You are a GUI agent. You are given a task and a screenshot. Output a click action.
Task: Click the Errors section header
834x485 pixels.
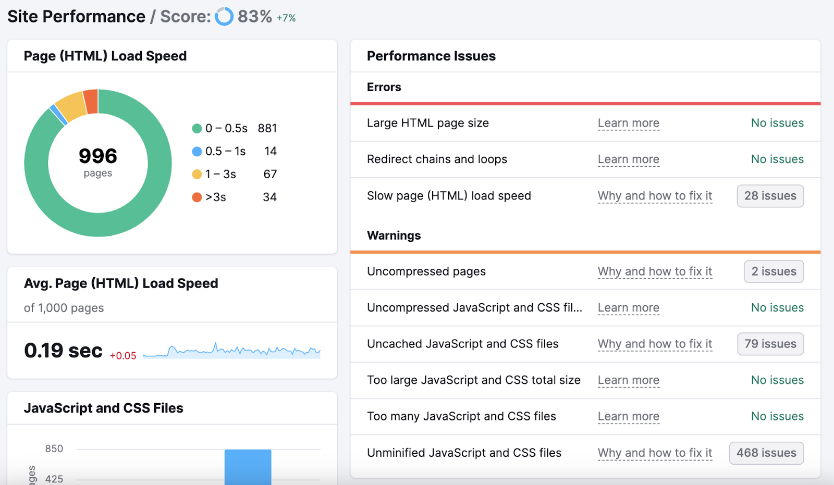[x=384, y=87]
